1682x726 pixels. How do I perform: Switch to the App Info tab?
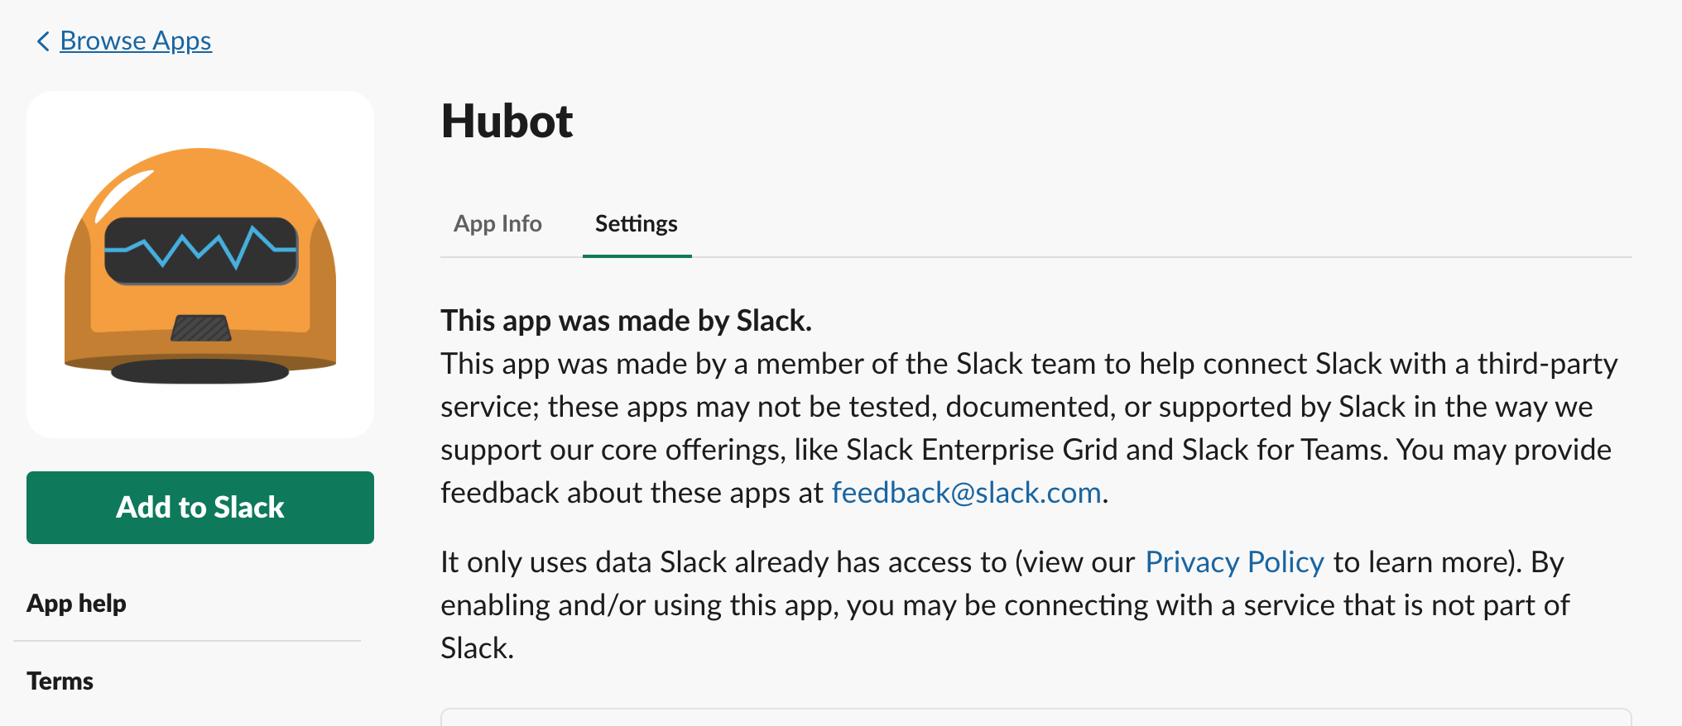tap(497, 224)
